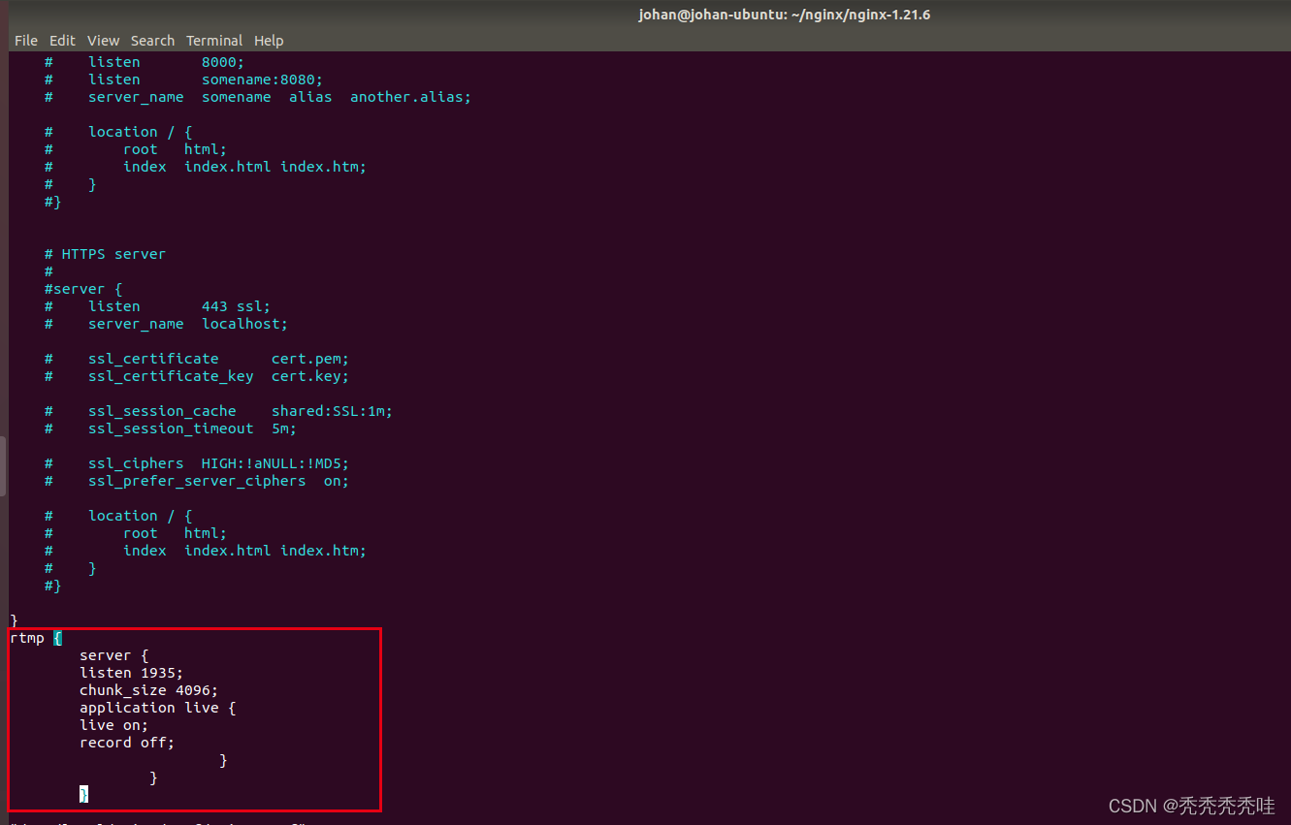Viewport: 1291px width, 825px height.
Task: Click the 'server_name localhost;' line
Action: pyautogui.click(x=188, y=324)
